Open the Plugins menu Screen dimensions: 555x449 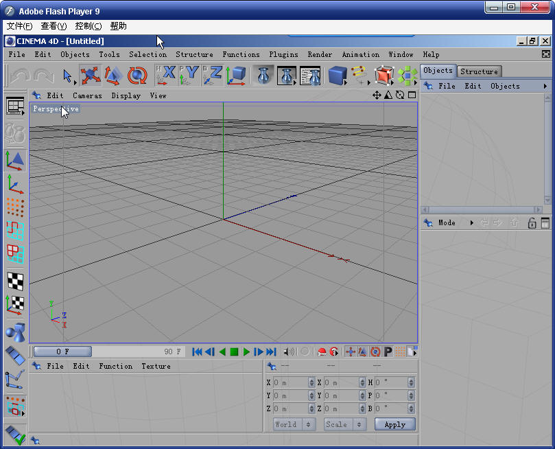[283, 54]
